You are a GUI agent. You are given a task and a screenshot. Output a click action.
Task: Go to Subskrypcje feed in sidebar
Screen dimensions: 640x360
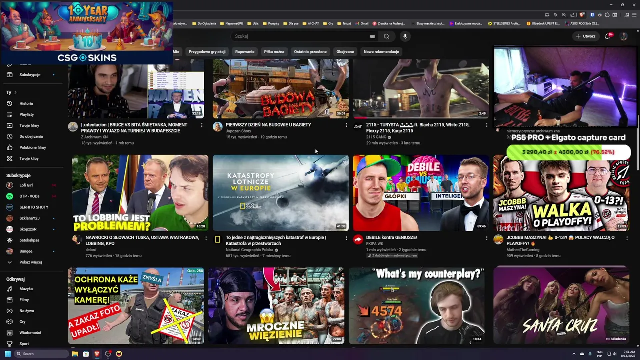pyautogui.click(x=30, y=75)
